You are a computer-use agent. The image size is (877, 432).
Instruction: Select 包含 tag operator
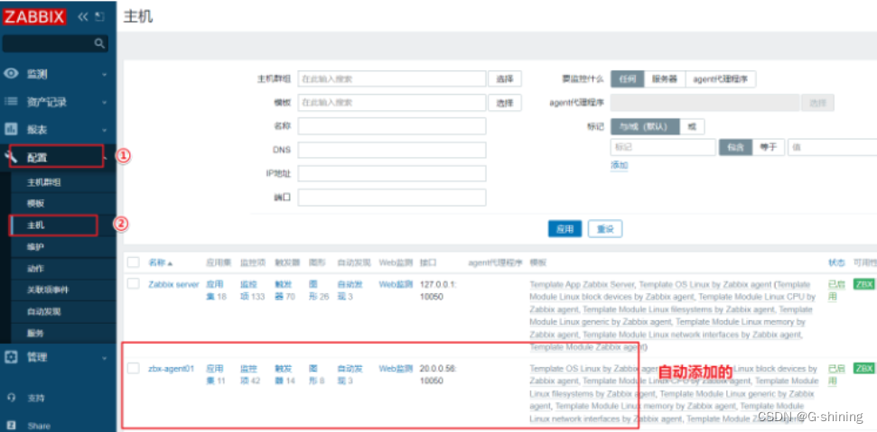[735, 147]
